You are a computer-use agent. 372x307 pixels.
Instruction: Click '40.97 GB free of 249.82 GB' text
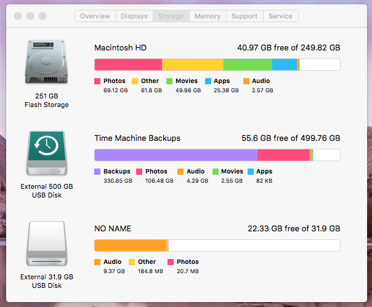pyautogui.click(x=289, y=47)
